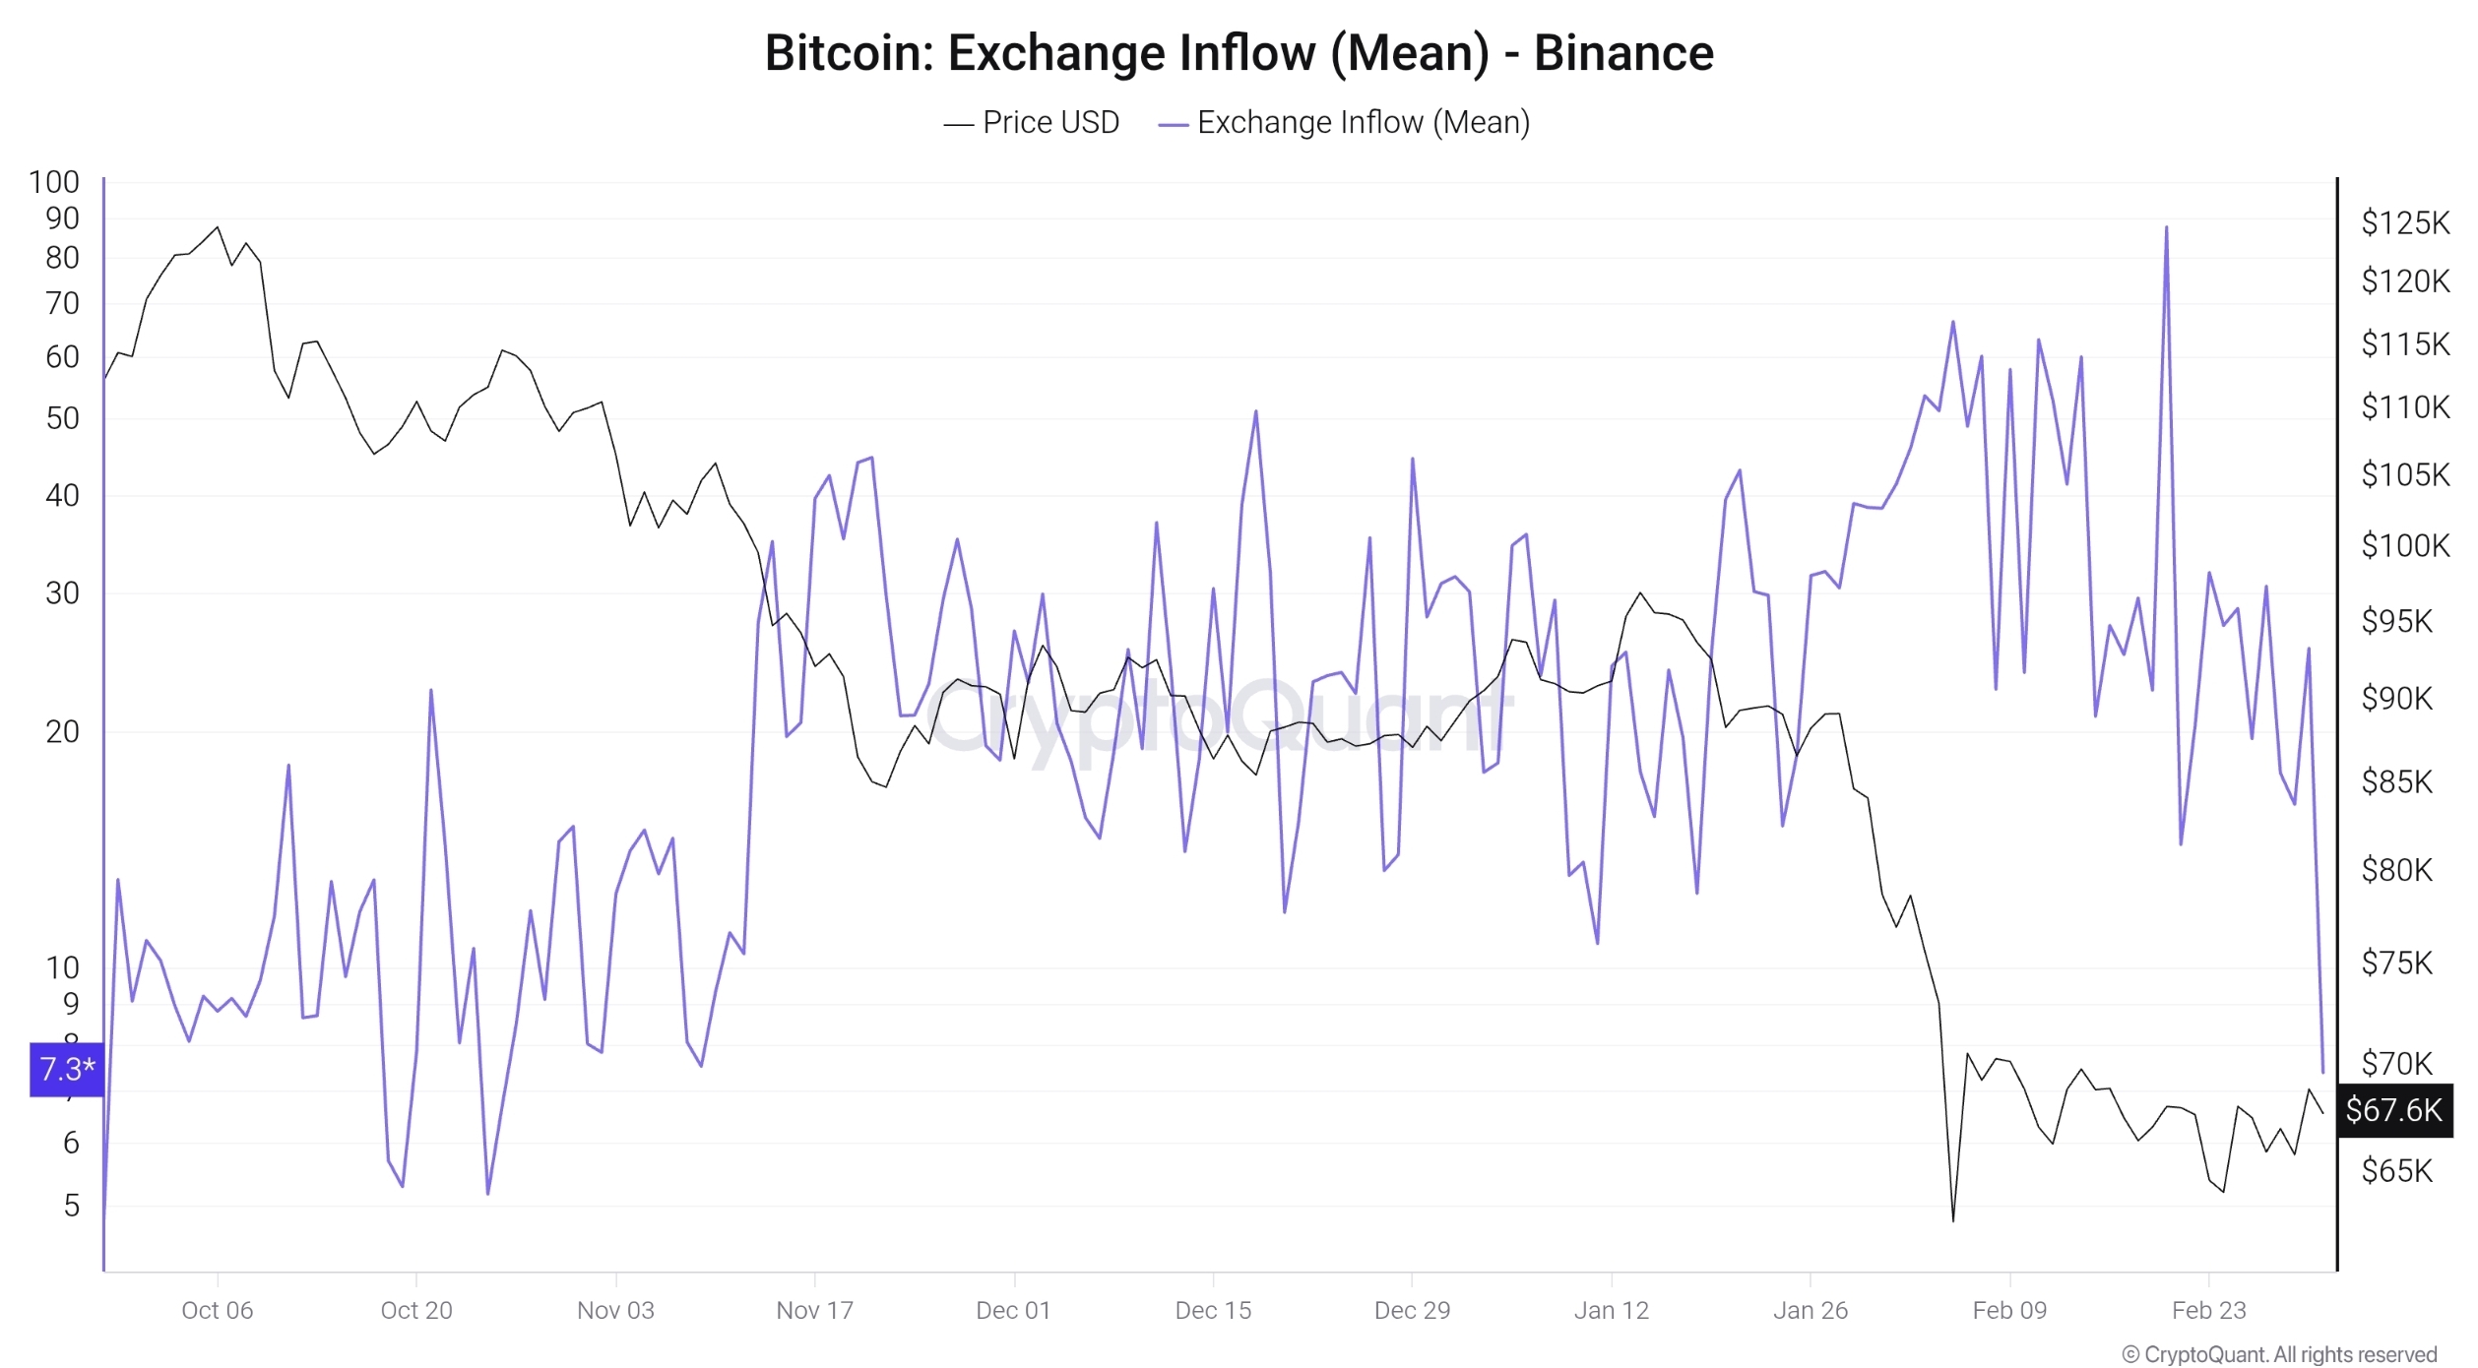Image resolution: width=2478 pixels, height=1368 pixels.
Task: Click the CryptoQuant watermark in chart center
Action: (1219, 716)
